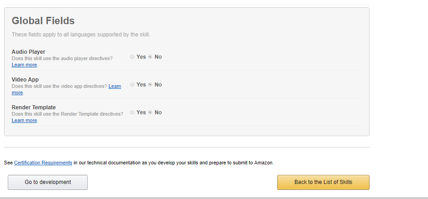This screenshot has width=428, height=199.
Task: Click the Render Template directives question text
Action: click(67, 114)
